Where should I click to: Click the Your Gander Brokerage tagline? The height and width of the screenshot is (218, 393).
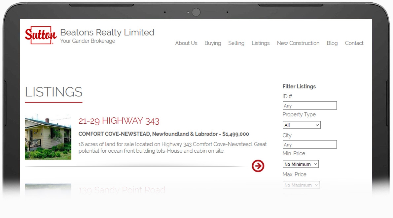pos(88,41)
